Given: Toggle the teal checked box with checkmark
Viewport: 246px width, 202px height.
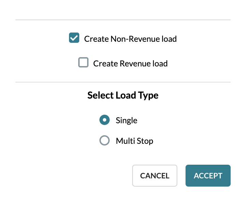Looking at the screenshot, I should click(74, 38).
